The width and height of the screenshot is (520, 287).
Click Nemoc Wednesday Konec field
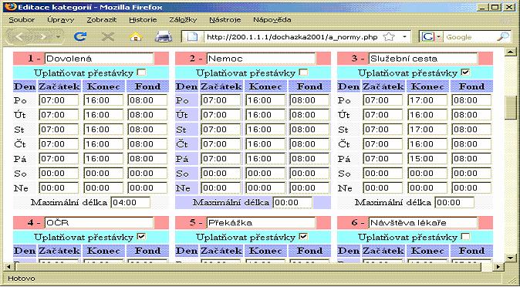265,130
